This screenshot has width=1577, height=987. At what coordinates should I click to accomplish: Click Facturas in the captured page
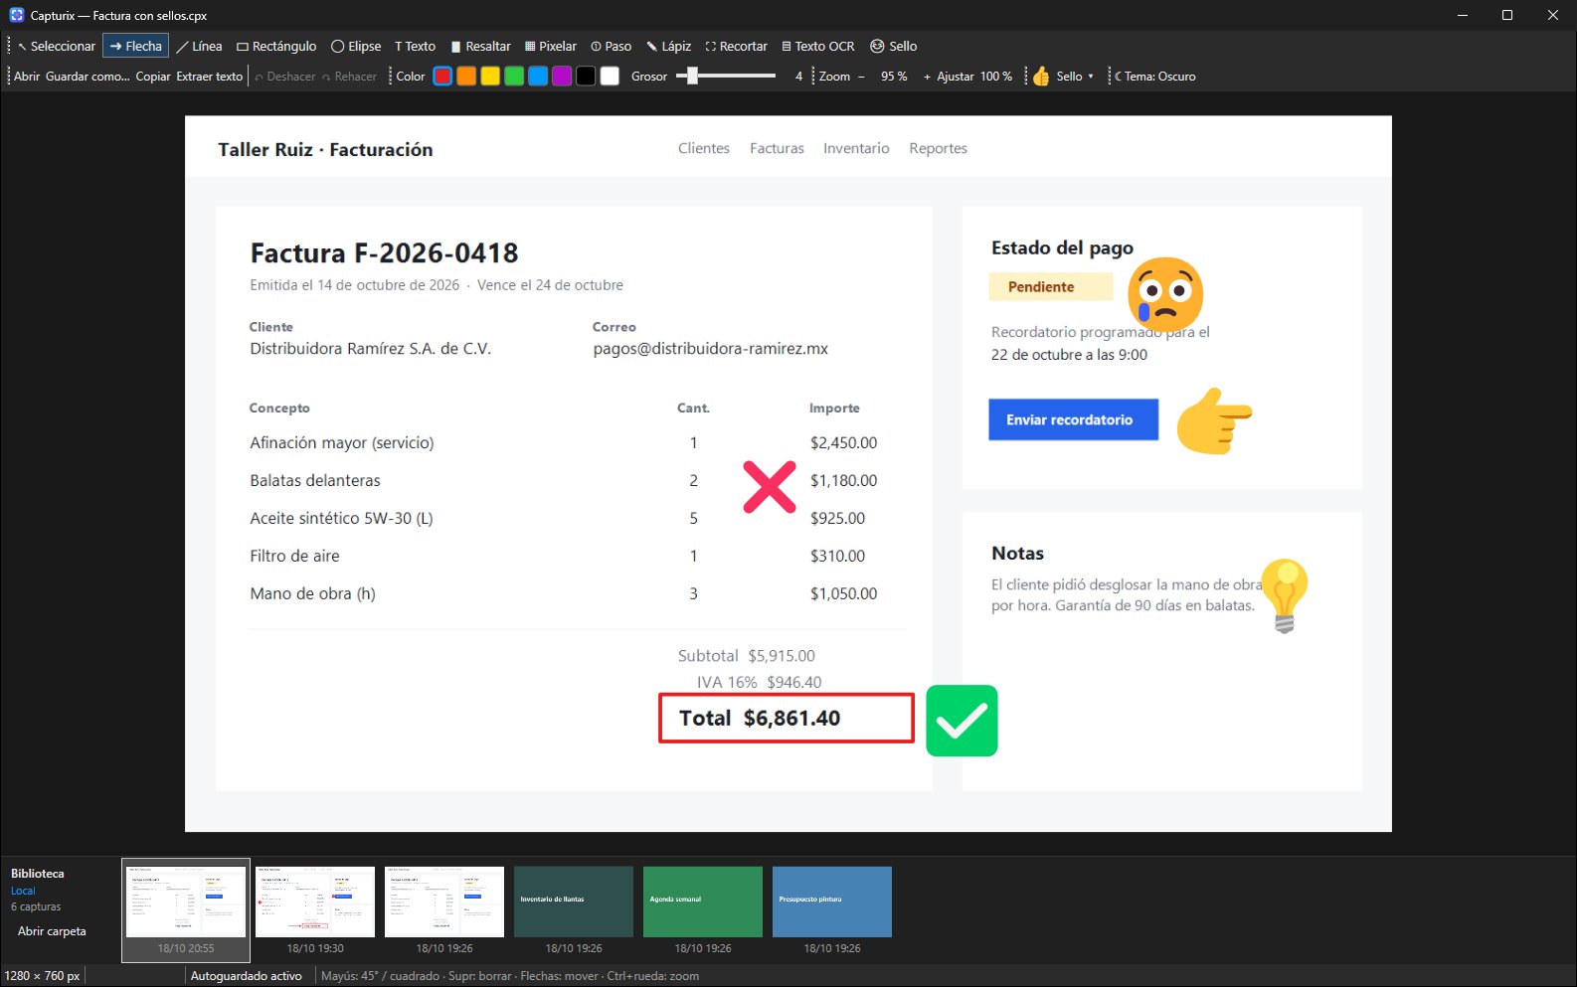tap(777, 148)
